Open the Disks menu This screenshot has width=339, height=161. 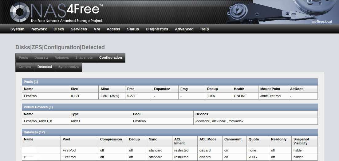pyautogui.click(x=59, y=29)
